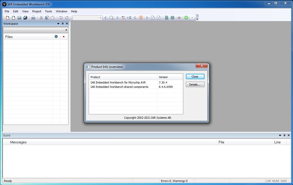Toggle pin on the Build panel

284,135
